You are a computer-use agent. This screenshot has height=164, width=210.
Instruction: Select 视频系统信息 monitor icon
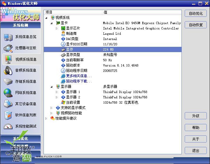(x=8, y=59)
